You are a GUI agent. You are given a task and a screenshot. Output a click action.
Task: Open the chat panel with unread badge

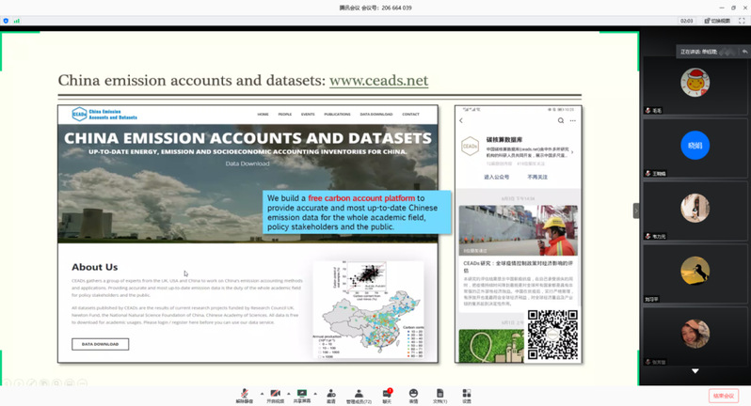click(x=387, y=396)
